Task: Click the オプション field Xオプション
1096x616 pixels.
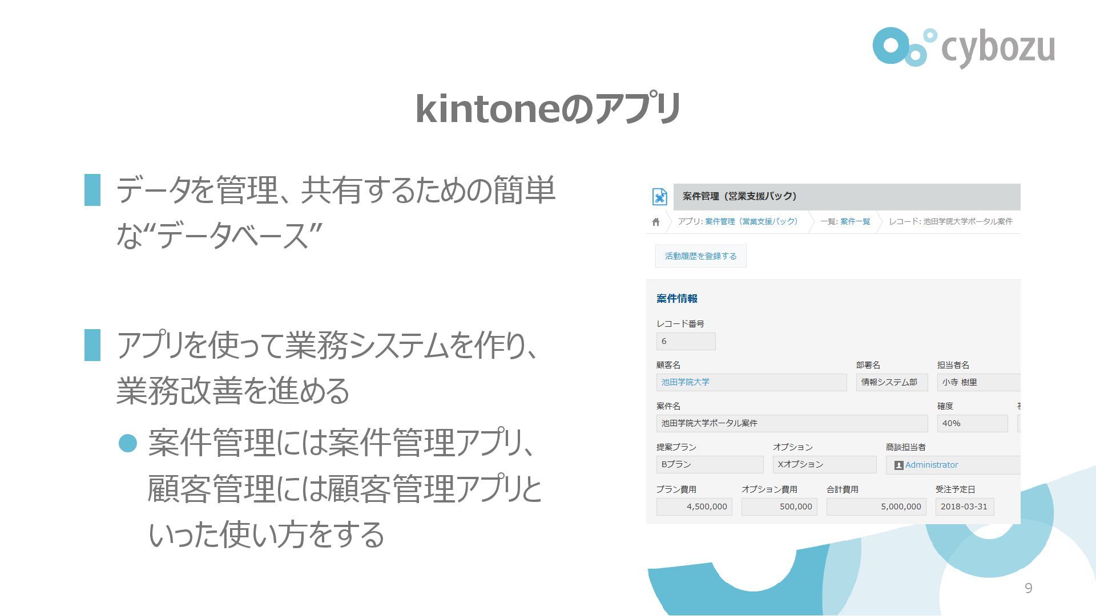Action: [x=824, y=464]
